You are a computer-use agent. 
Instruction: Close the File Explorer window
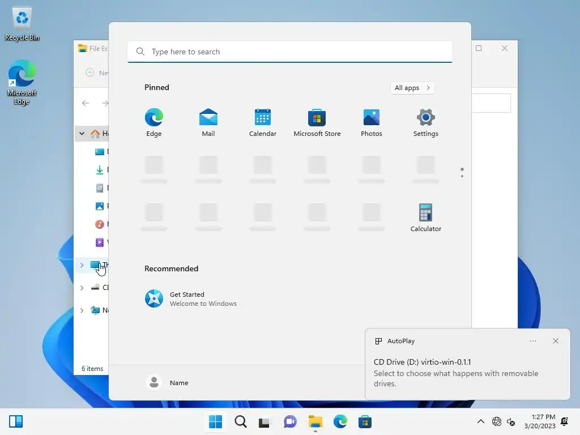(x=505, y=49)
